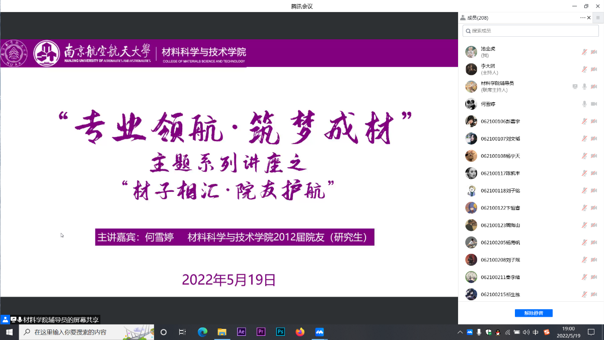This screenshot has width=604, height=340.
Task: Click the screen-share icon next to 材料学院辅导员
Action: [575, 87]
